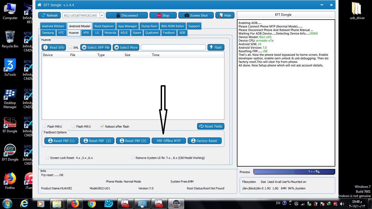Open the Recycle Bin desktop icon

point(10,39)
